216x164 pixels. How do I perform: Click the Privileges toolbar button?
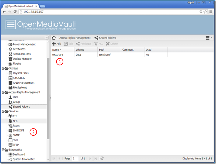pyautogui.click(x=84, y=44)
